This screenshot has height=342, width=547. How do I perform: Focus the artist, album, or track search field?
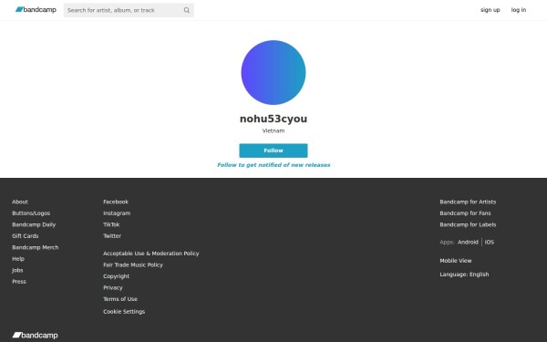(129, 10)
